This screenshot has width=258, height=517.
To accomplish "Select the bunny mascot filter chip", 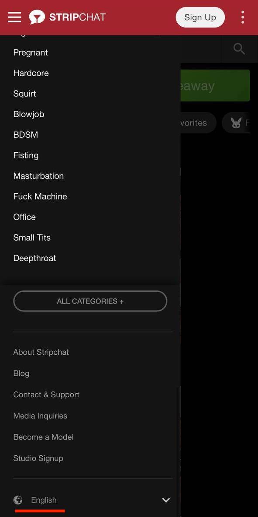I will click(237, 123).
